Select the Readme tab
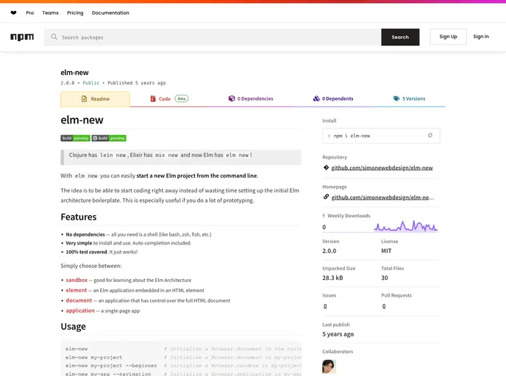The image size is (506, 376). point(95,99)
